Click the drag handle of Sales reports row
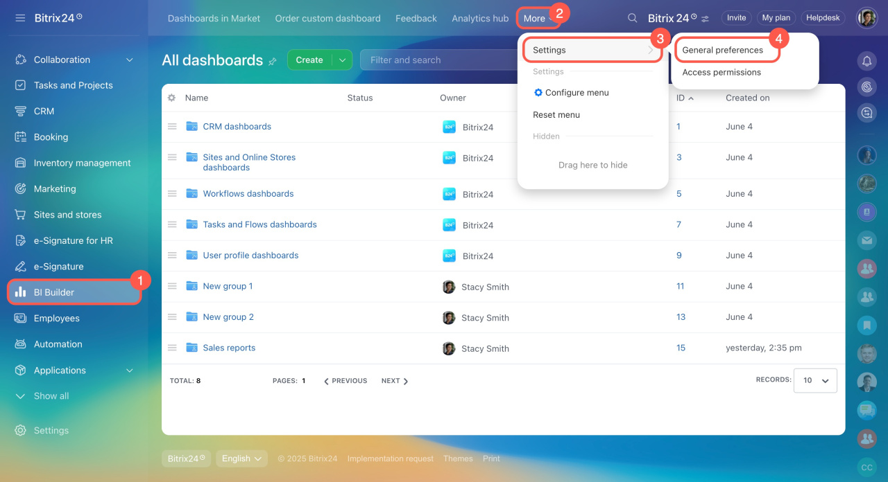888x482 pixels. point(172,348)
